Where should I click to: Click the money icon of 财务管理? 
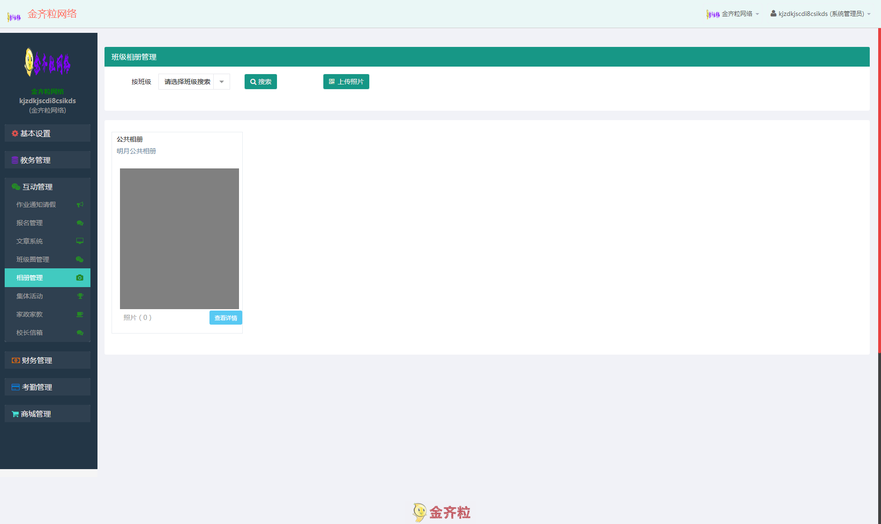pyautogui.click(x=16, y=360)
